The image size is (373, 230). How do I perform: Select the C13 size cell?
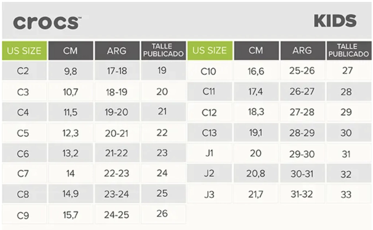pos(209,133)
